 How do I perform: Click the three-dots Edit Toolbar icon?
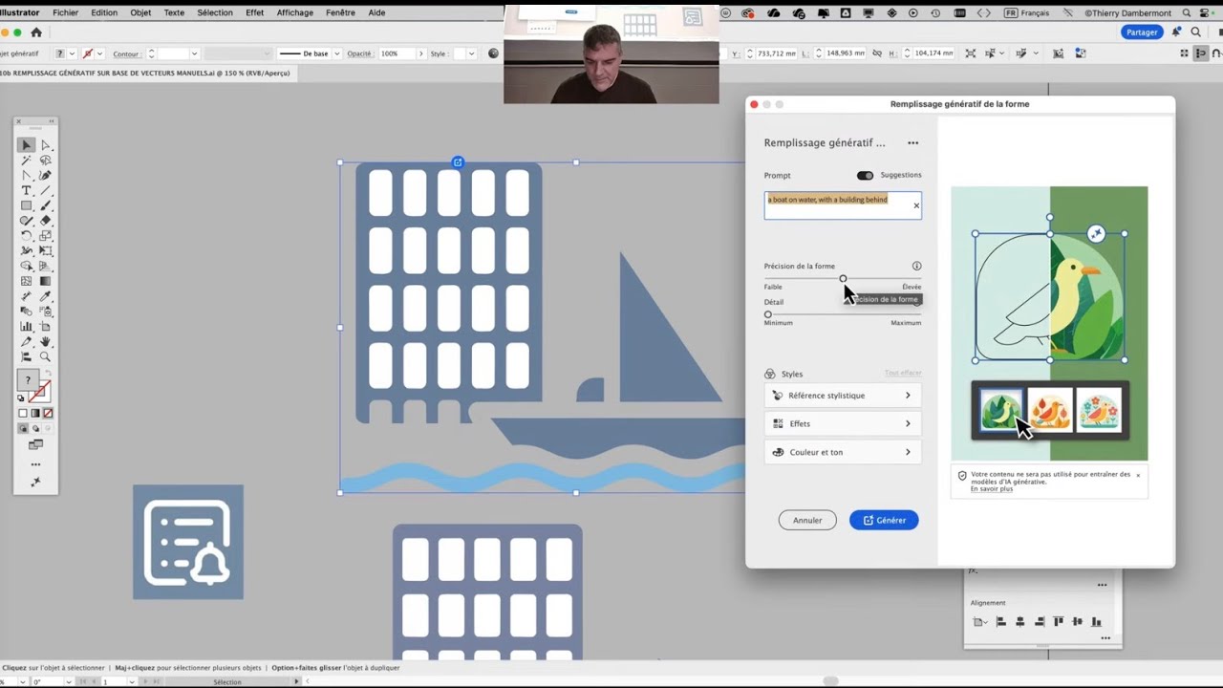tap(35, 464)
